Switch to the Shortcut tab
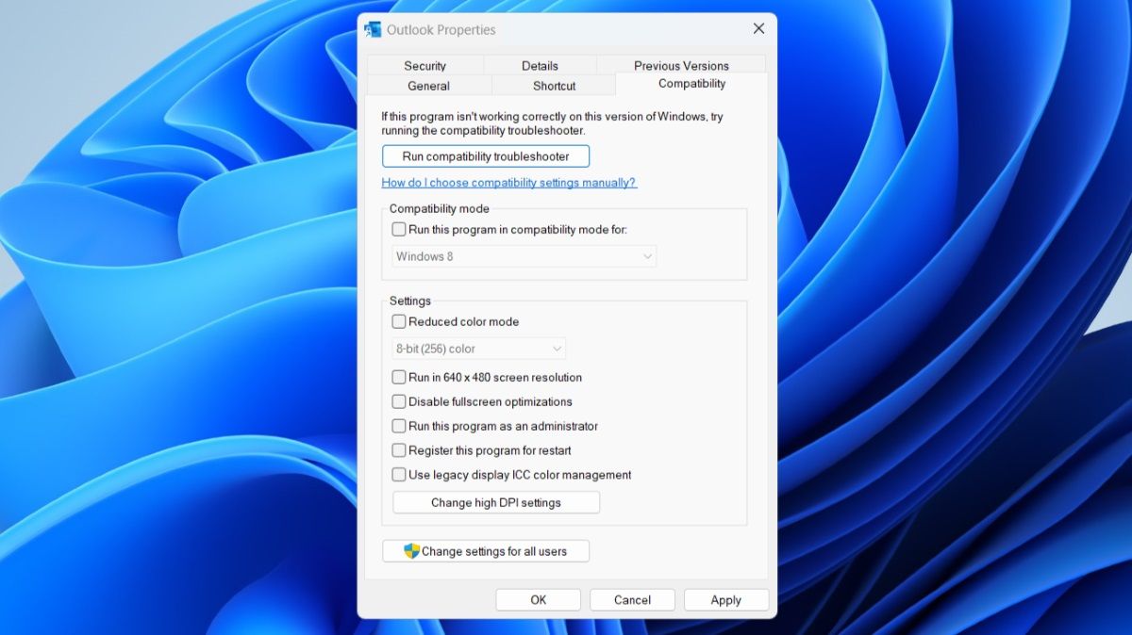 coord(553,85)
